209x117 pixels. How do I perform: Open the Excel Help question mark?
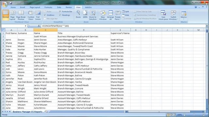[196, 7]
